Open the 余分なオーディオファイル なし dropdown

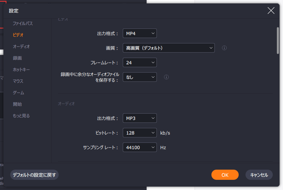140,77
